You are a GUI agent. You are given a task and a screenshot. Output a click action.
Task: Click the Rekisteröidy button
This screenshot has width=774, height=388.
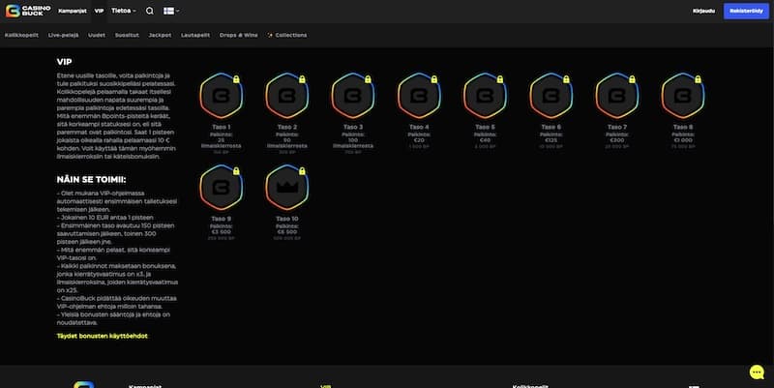746,11
